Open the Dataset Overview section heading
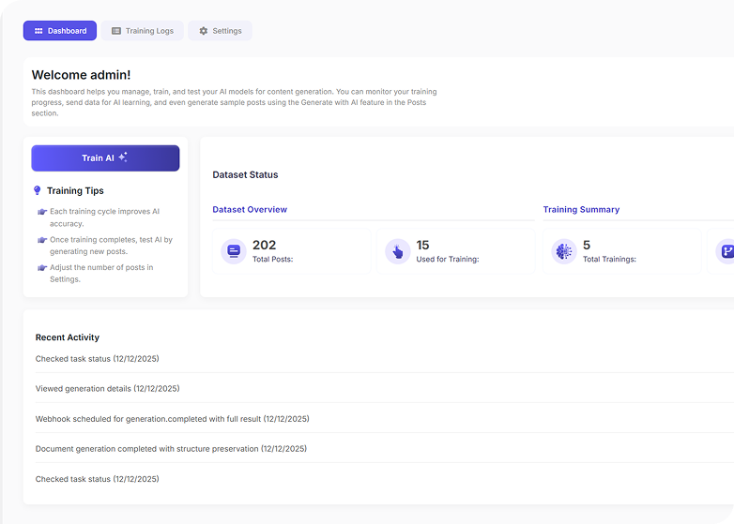The width and height of the screenshot is (734, 524). [250, 210]
